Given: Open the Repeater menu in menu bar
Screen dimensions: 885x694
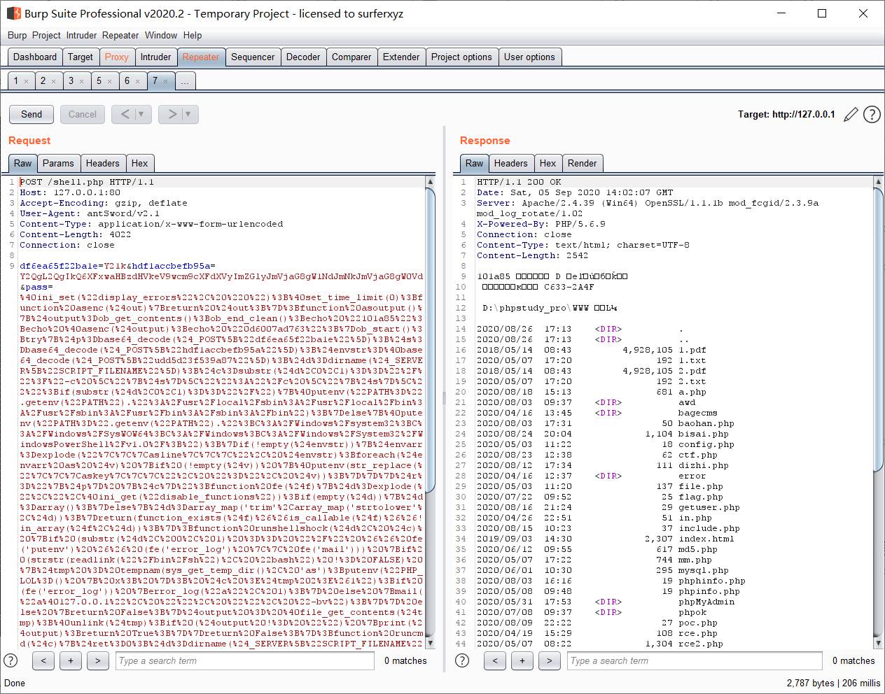Looking at the screenshot, I should 120,35.
